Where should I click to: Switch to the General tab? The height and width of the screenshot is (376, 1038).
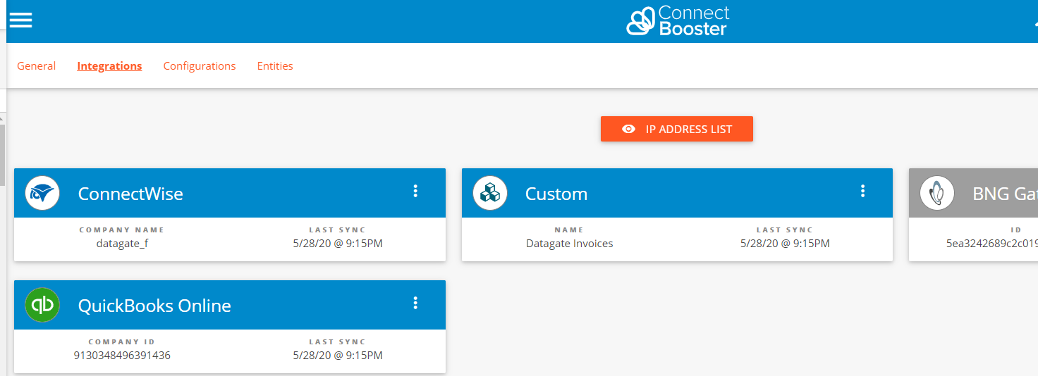[x=36, y=66]
